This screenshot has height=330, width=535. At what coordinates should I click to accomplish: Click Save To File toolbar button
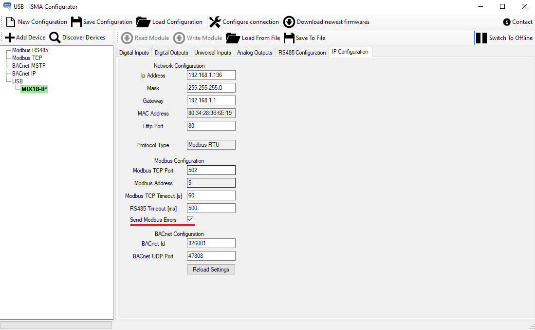click(x=305, y=38)
